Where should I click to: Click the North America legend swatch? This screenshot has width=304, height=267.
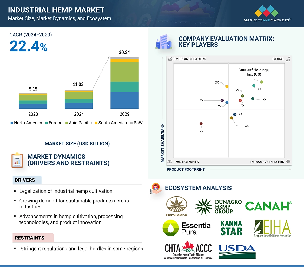(x=12, y=123)
